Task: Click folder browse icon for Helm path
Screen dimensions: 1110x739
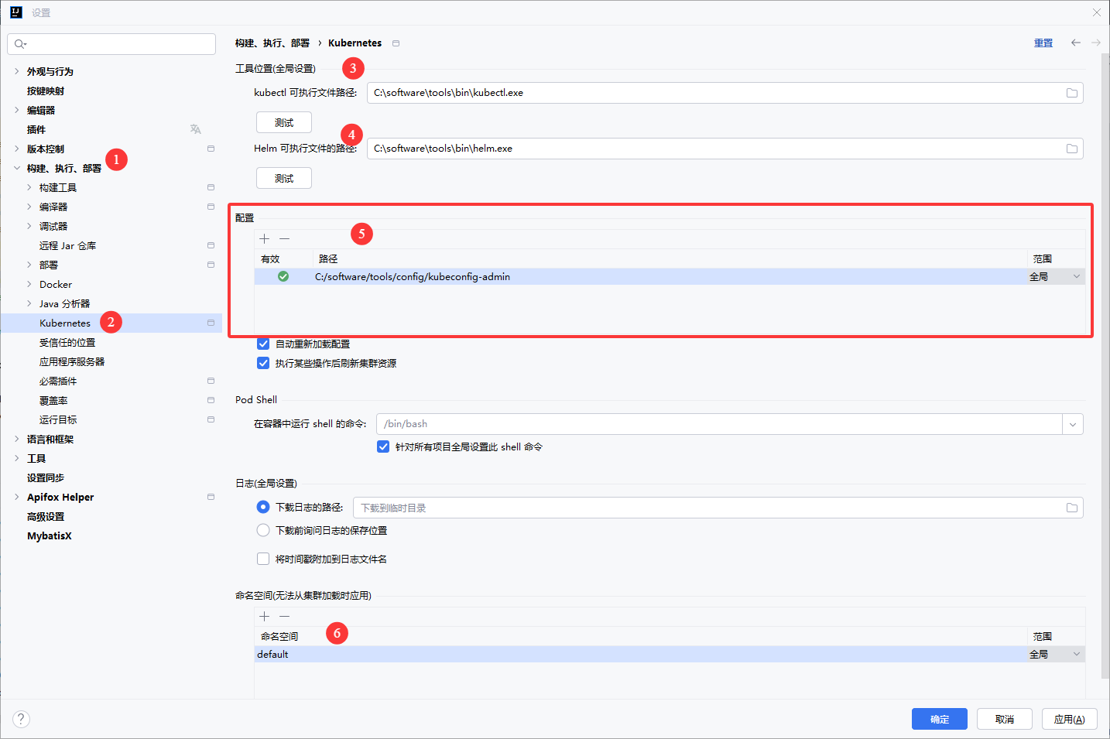Action: [x=1071, y=149]
